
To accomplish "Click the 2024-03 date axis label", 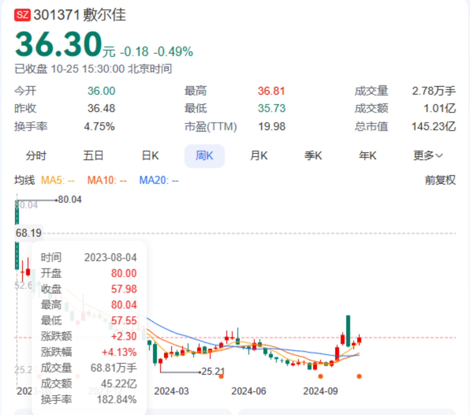I will tap(172, 391).
